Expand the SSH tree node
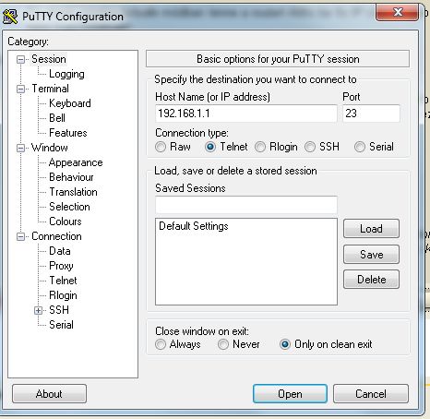This screenshot has height=419, width=430. pos(38,310)
